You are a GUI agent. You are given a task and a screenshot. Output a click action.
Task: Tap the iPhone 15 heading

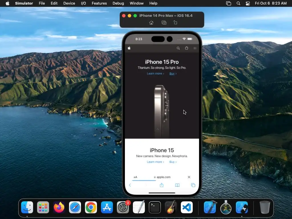[x=162, y=150]
